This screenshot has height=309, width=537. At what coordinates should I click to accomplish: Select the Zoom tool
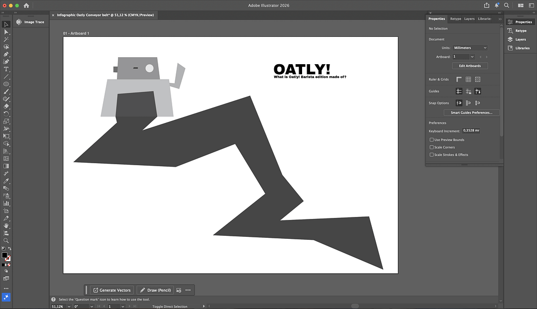6,240
